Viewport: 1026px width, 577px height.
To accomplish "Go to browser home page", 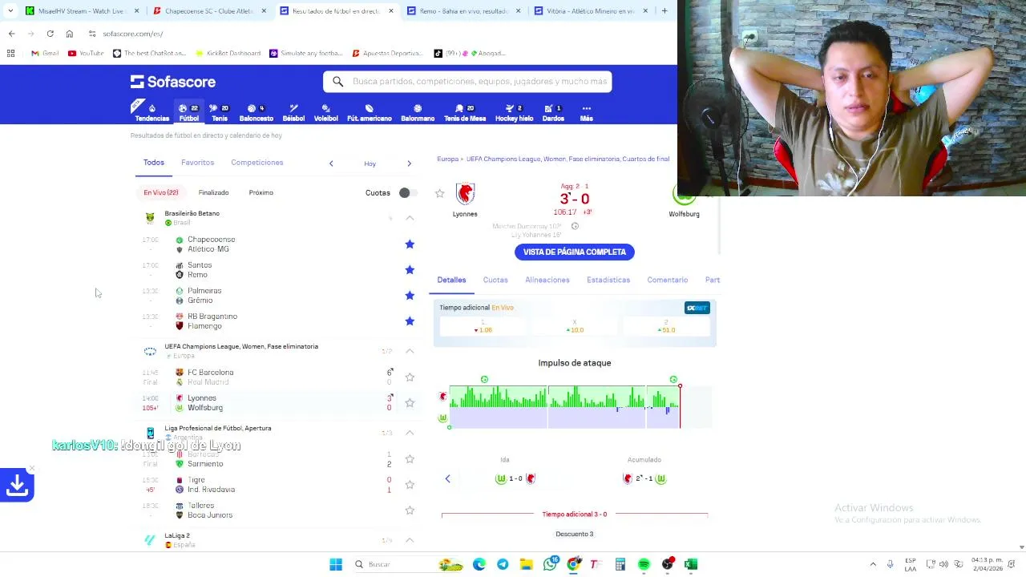I will (69, 34).
